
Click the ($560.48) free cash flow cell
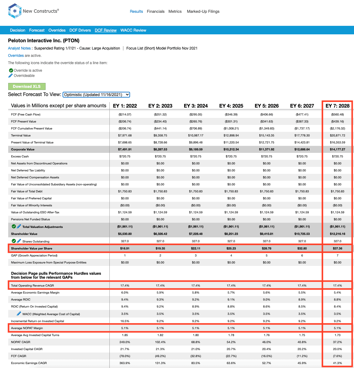click(x=338, y=115)
